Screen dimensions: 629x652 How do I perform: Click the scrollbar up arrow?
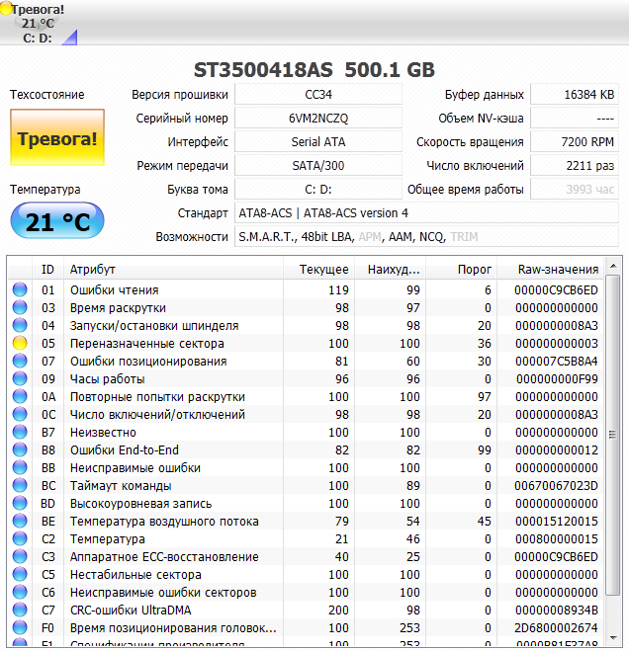click(x=613, y=266)
